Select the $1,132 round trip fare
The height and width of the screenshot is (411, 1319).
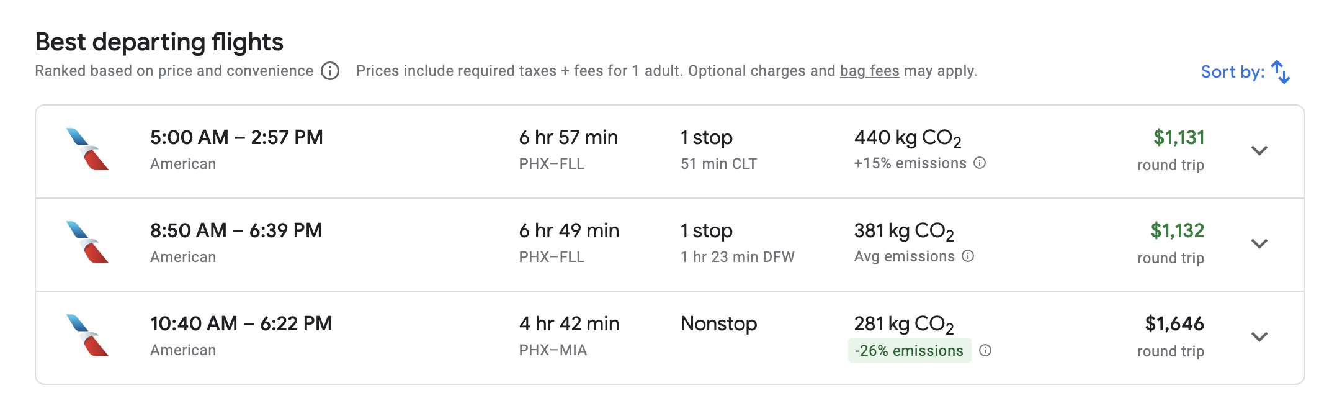pyautogui.click(x=1177, y=231)
